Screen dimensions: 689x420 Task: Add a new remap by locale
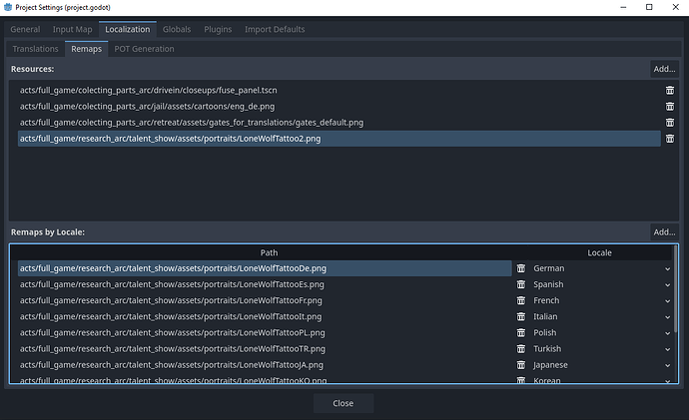click(x=664, y=232)
